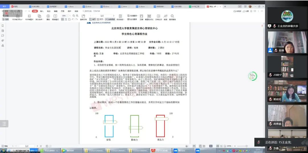
Task: Click the status bar play button icon
Action: [211, 146]
